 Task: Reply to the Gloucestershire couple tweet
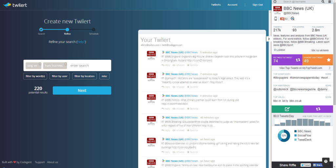click(x=166, y=130)
